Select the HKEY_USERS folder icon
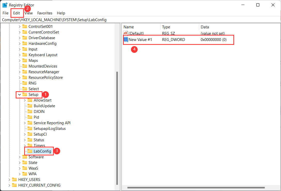 (x=14, y=179)
